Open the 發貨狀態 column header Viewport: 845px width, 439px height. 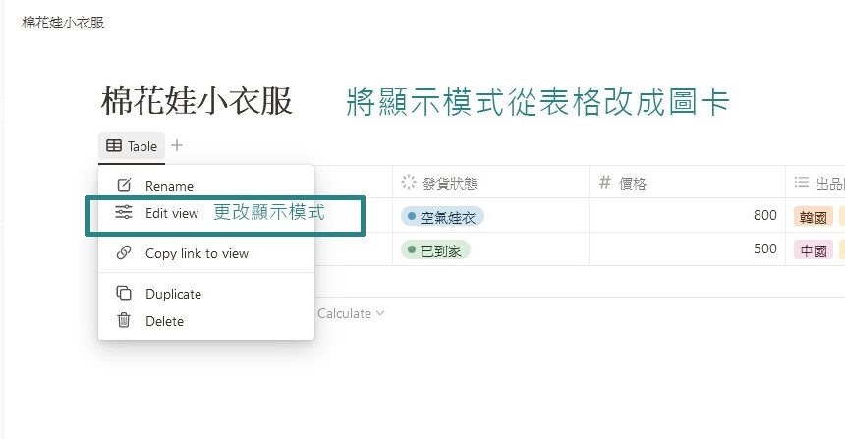(490, 183)
